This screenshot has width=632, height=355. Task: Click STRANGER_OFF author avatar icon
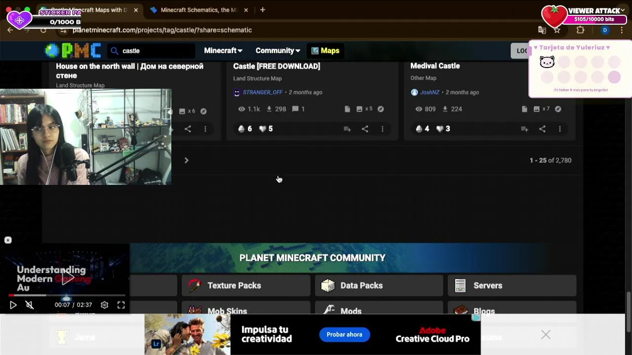tap(237, 92)
